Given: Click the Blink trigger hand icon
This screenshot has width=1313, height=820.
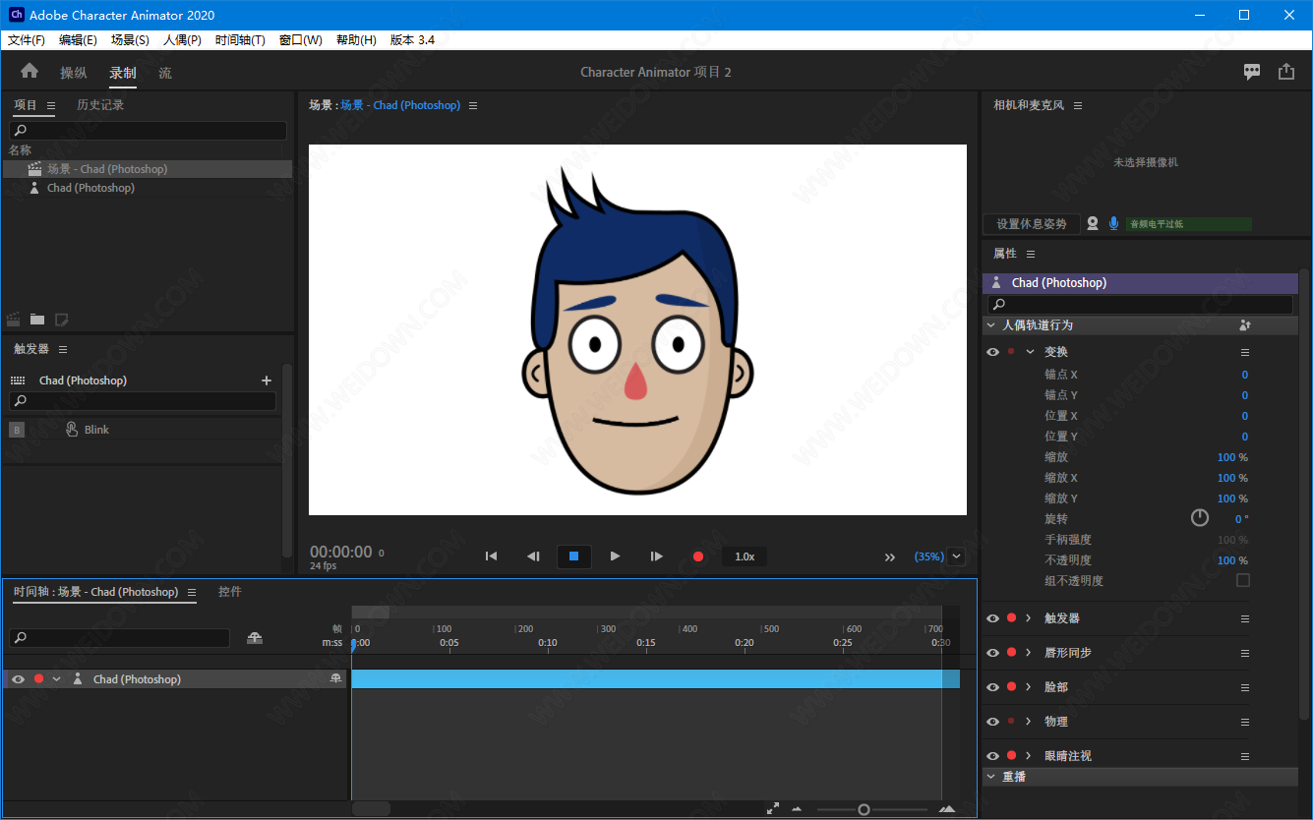Looking at the screenshot, I should pos(72,430).
